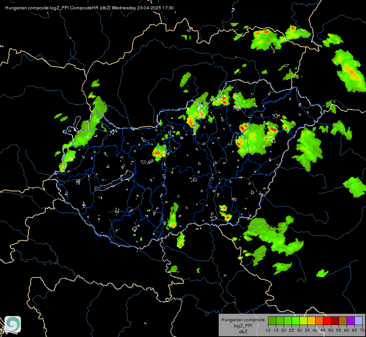Click the '20' value on legend scale

[284, 330]
